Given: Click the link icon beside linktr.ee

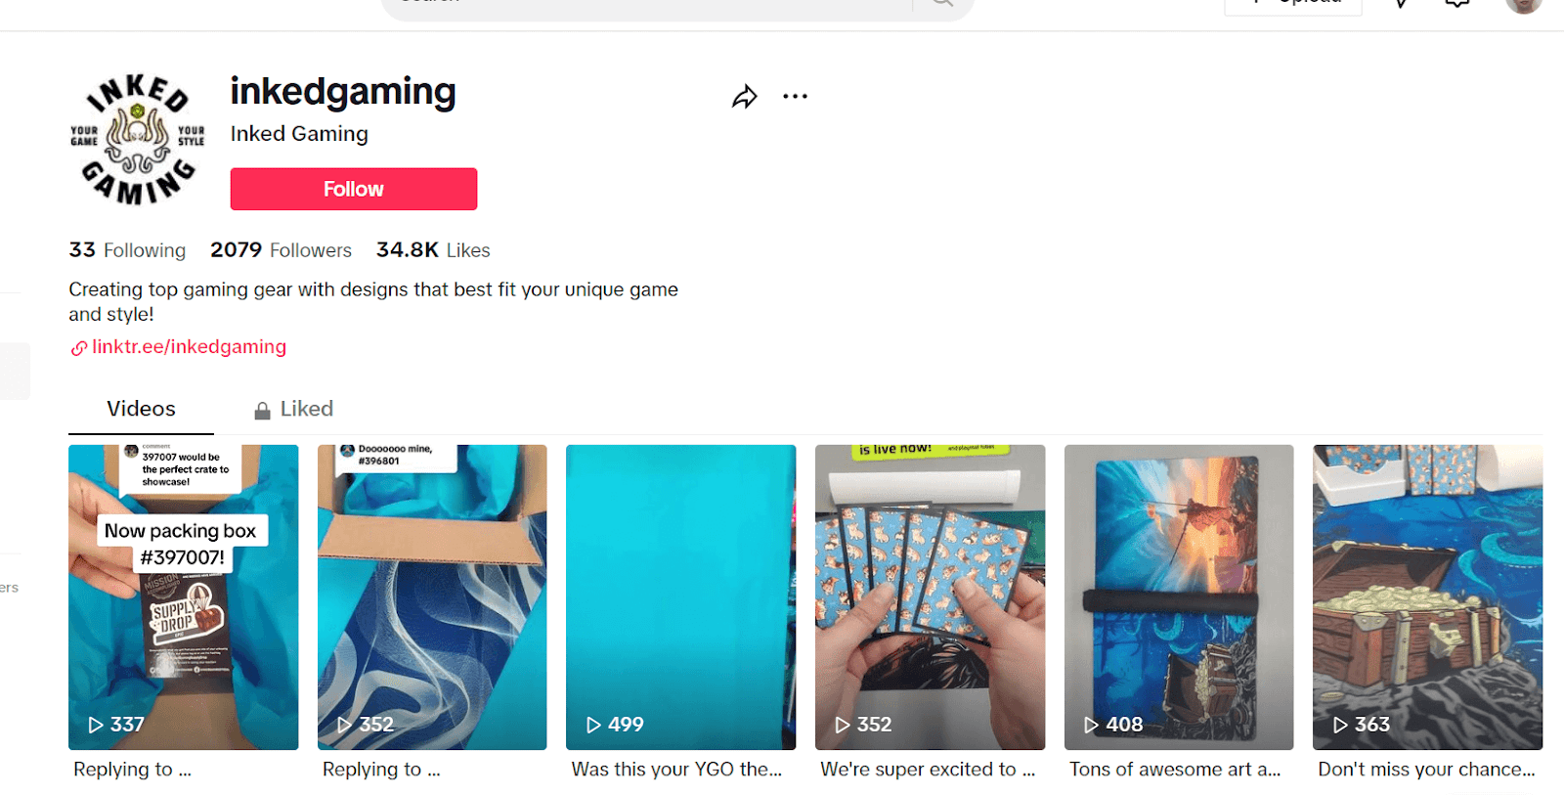Looking at the screenshot, I should pyautogui.click(x=78, y=348).
